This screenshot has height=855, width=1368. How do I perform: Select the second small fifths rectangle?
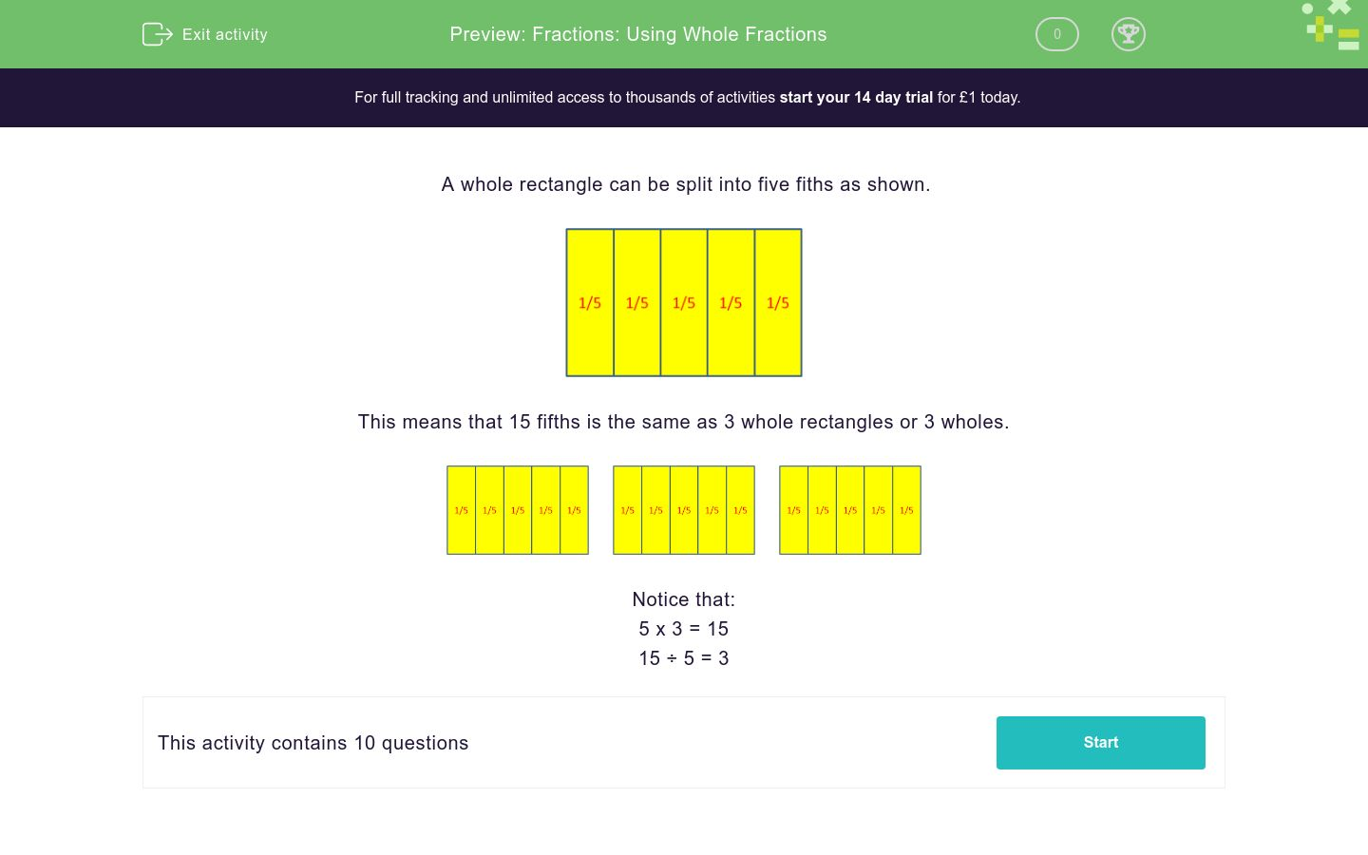(684, 510)
